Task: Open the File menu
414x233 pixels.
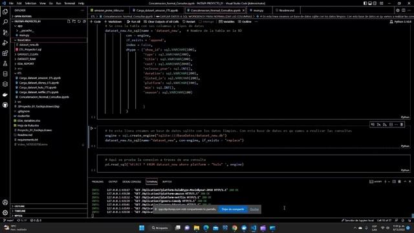Action: [11, 3]
